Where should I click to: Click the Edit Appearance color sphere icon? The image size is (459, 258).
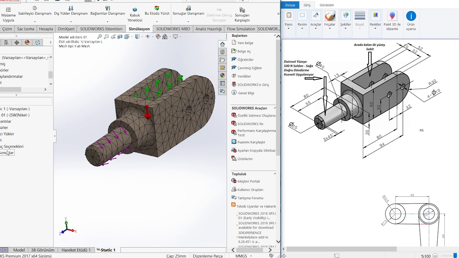[x=158, y=37]
